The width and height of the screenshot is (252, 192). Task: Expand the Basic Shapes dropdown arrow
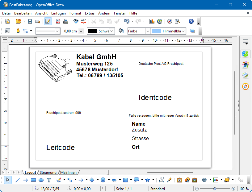click(x=98, y=180)
